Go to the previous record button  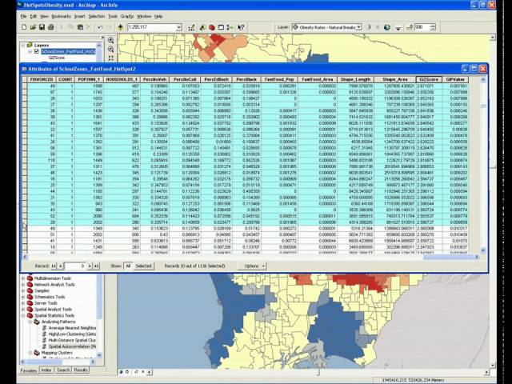61,266
